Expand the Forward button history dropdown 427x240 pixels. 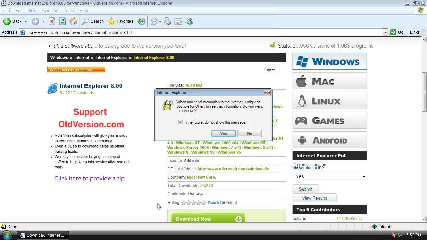43,21
